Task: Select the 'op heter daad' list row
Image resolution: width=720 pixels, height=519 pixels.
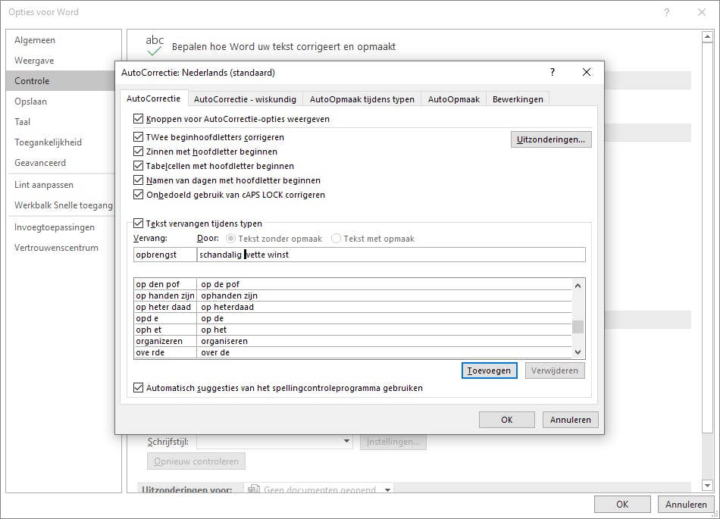Action: click(x=352, y=307)
